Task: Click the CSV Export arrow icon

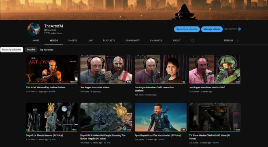Action: click(239, 29)
